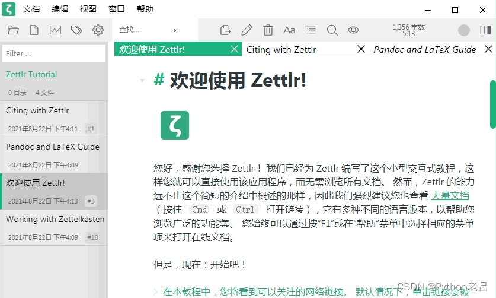496x298 pixels.
Task: Open the Working with Zettelkästen file
Action: (55, 227)
